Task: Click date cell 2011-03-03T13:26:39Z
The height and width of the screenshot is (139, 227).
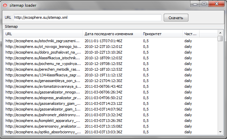Action: [103, 121]
